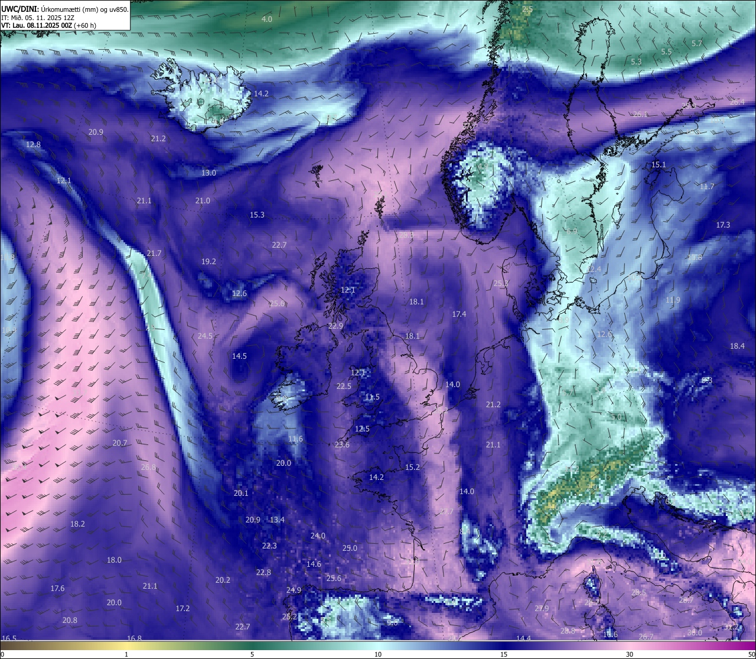This screenshot has height=659, width=756.
Task: Click the map value 18.2
Action: point(77,524)
